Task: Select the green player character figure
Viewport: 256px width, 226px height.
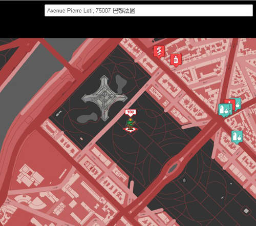Action: [x=131, y=124]
